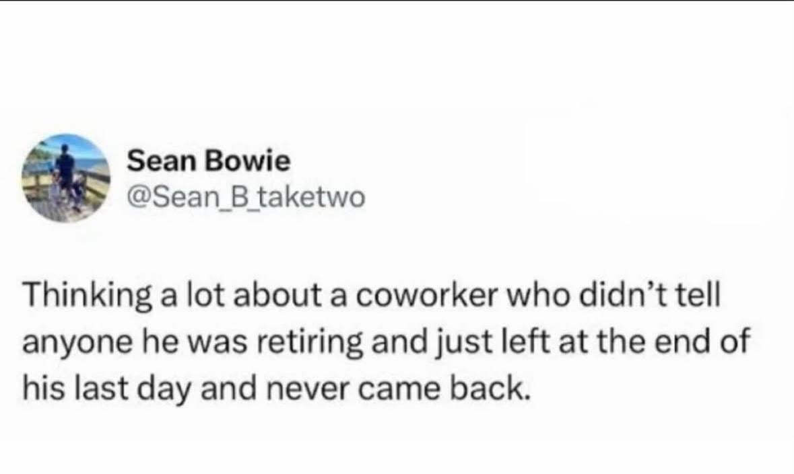Image resolution: width=794 pixels, height=474 pixels.
Task: Open the Sean Bowie display name
Action: pos(209,161)
